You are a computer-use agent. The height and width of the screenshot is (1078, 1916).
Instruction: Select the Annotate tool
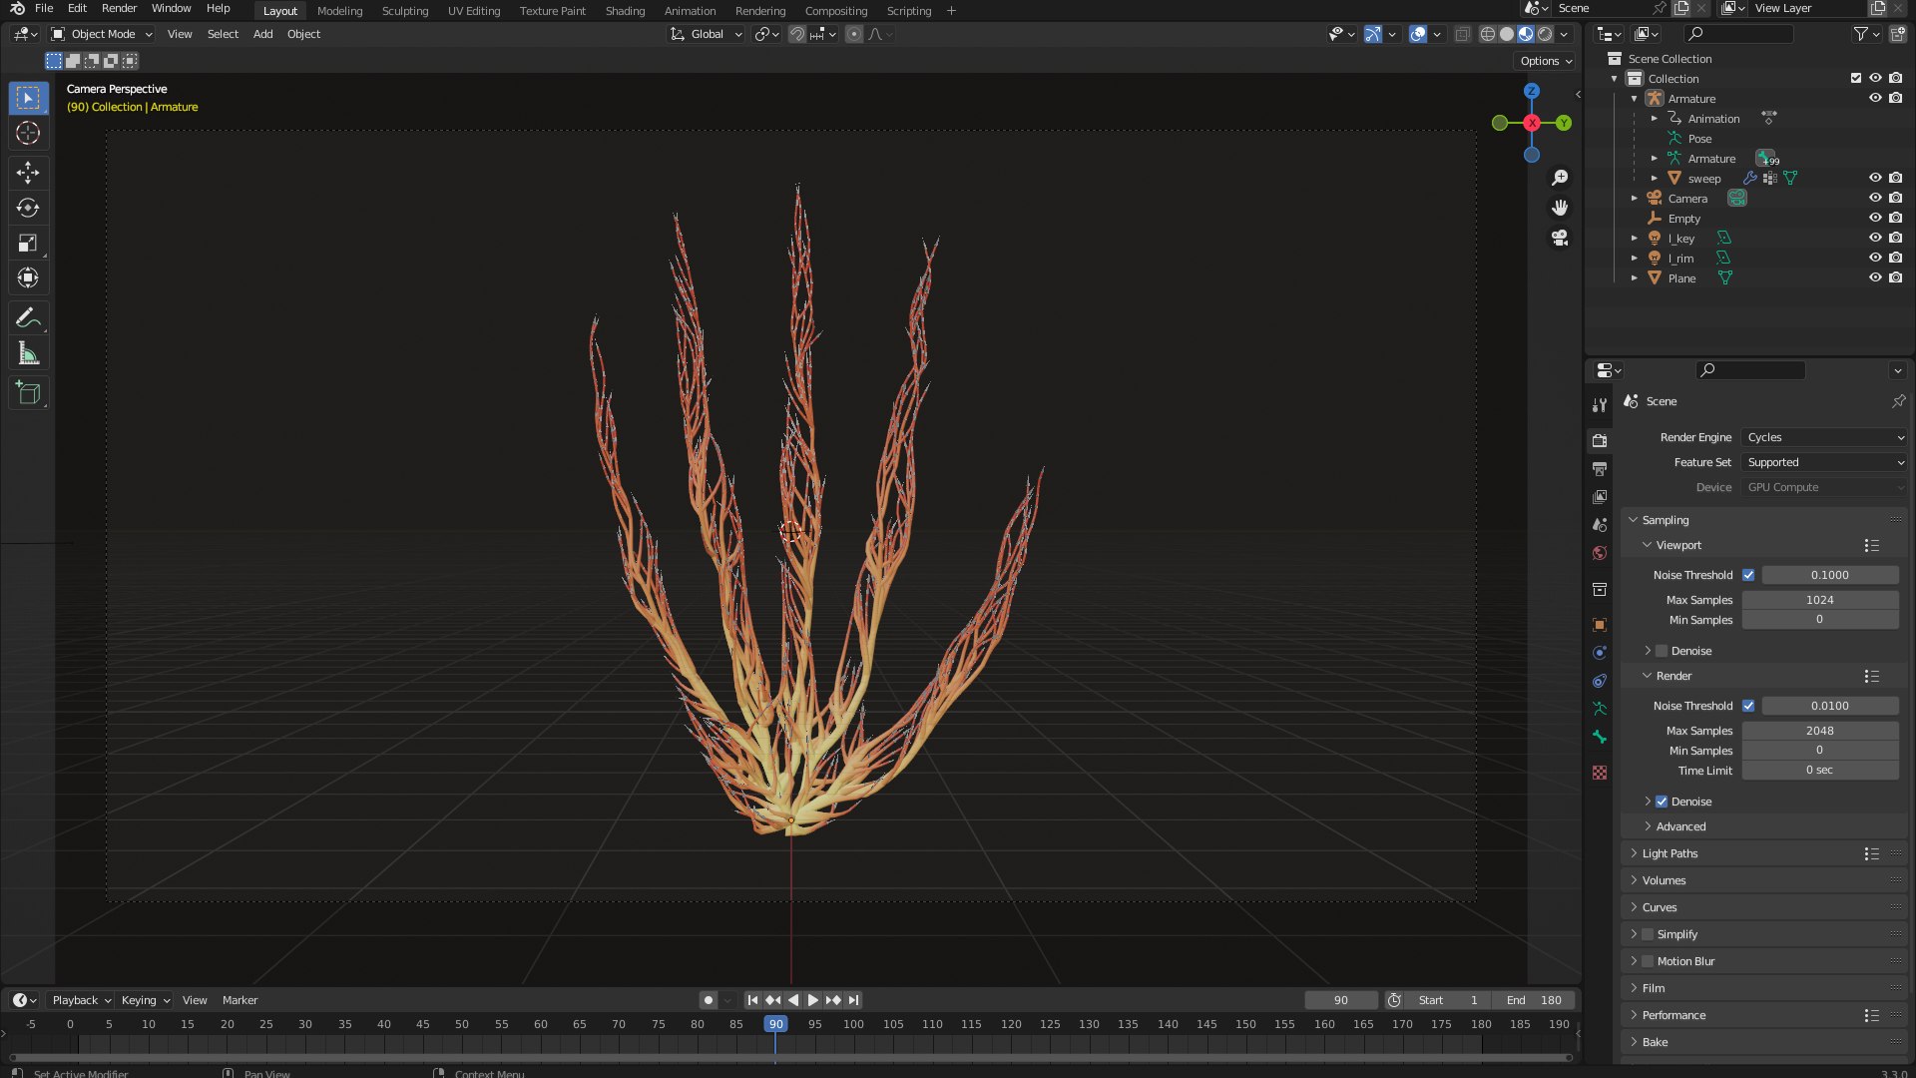click(x=28, y=318)
